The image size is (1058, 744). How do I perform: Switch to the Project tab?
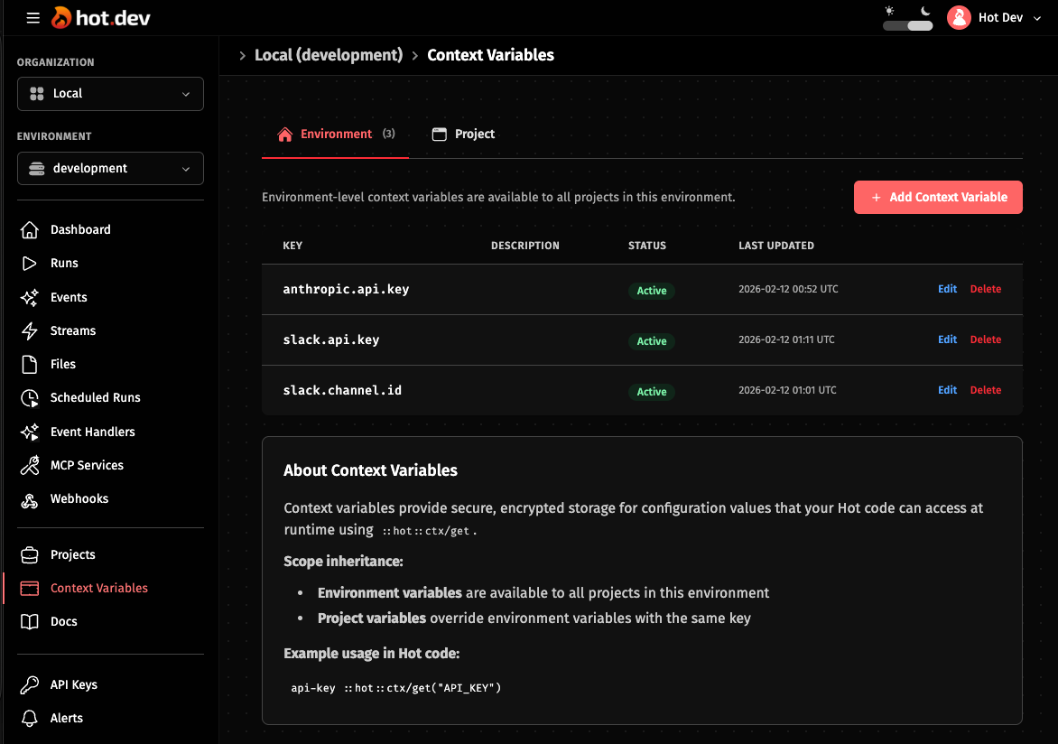463,134
